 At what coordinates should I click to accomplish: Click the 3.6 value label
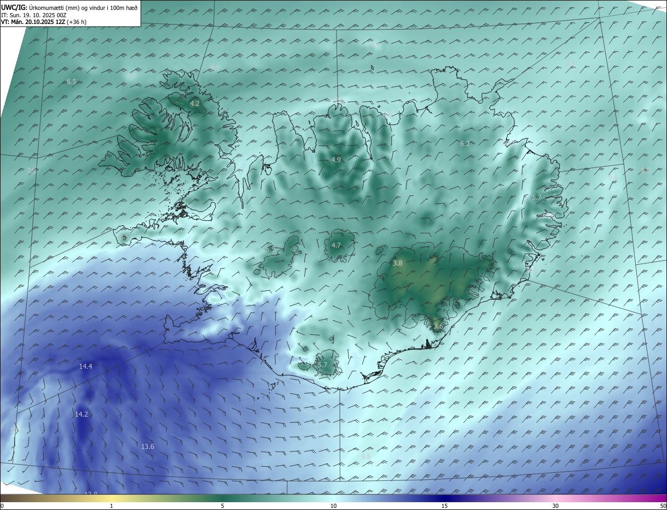(x=438, y=327)
